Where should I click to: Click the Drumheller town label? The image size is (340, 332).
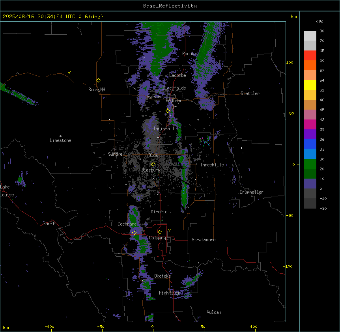[x=252, y=192]
